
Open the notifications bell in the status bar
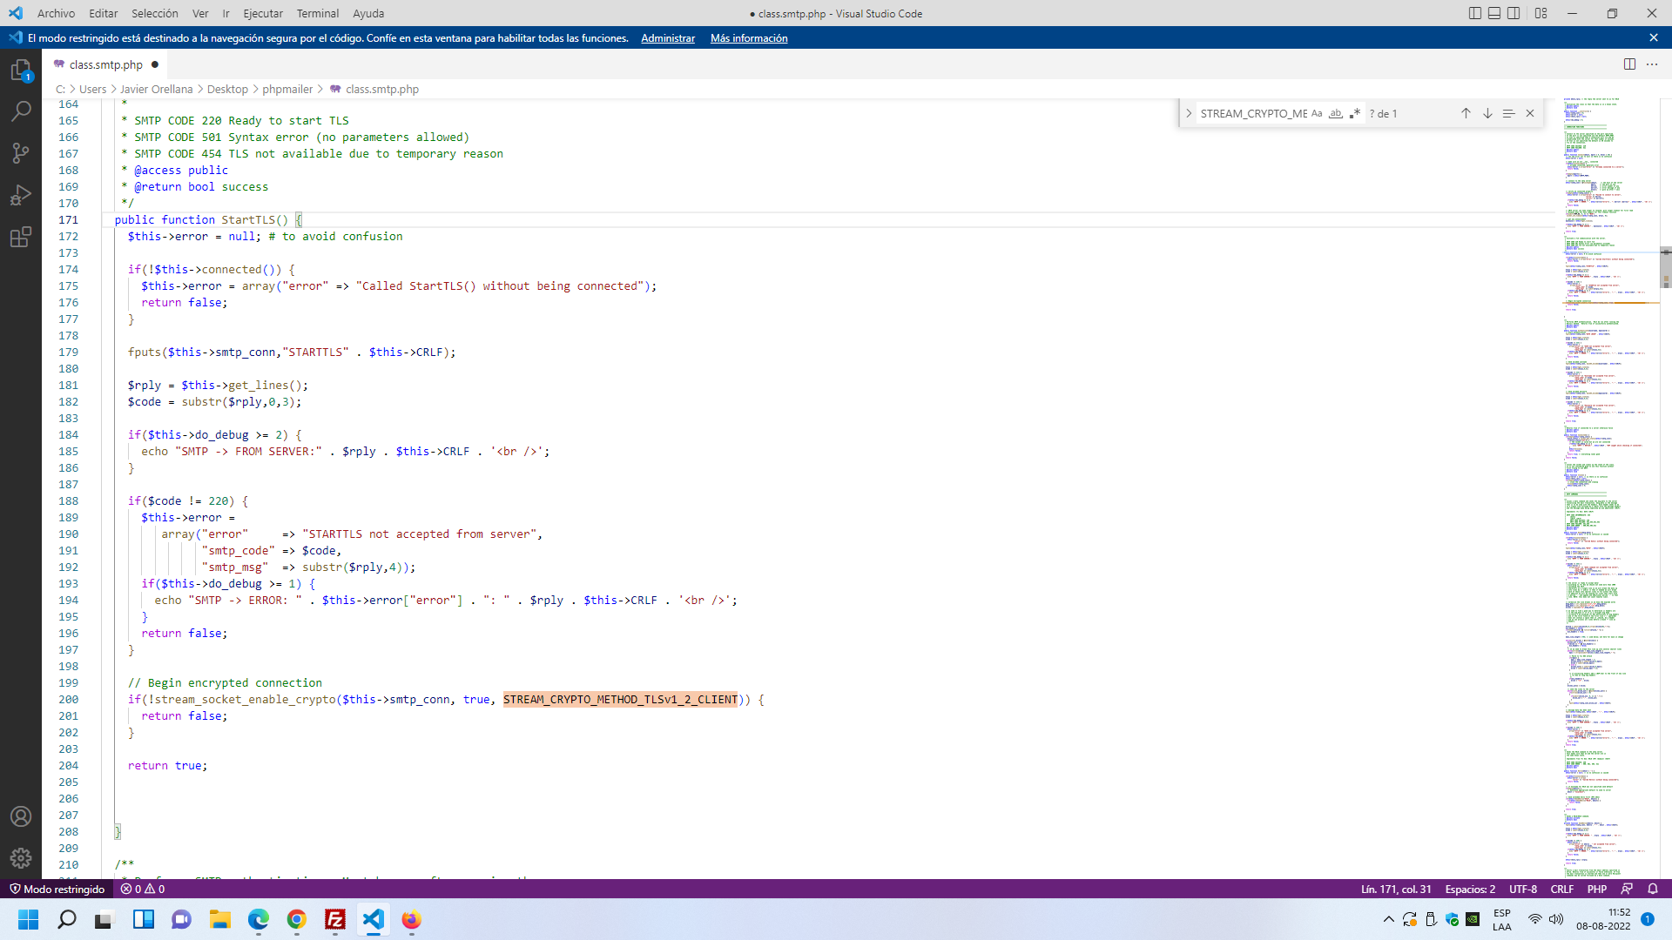[x=1653, y=889]
